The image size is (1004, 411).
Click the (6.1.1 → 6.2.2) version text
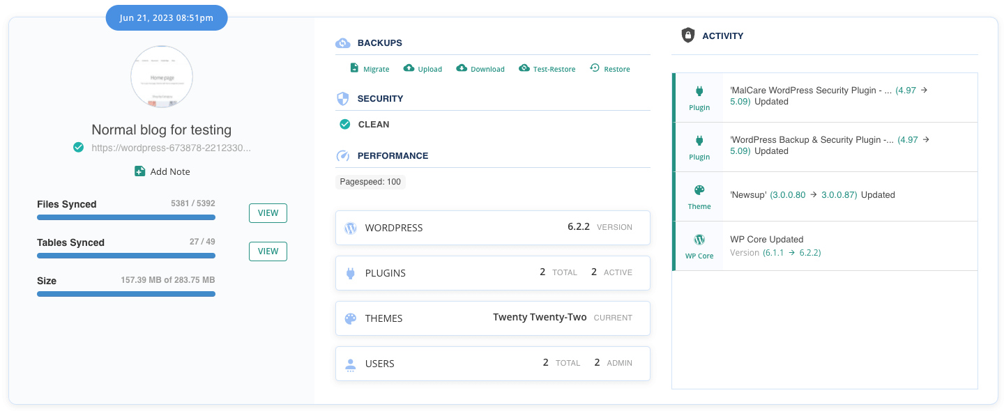(x=792, y=253)
